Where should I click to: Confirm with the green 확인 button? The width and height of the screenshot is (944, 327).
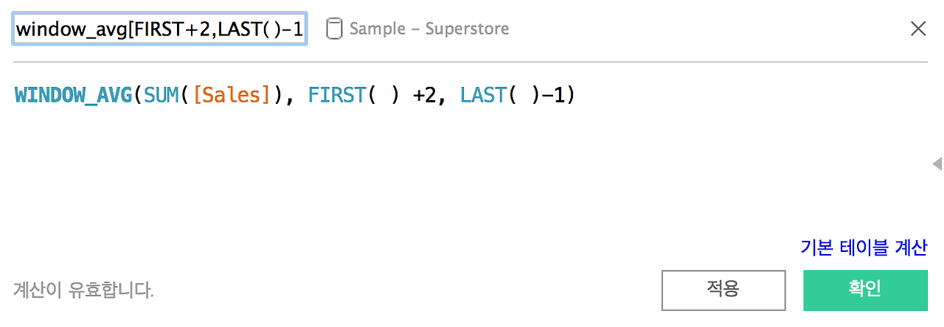pyautogui.click(x=866, y=290)
